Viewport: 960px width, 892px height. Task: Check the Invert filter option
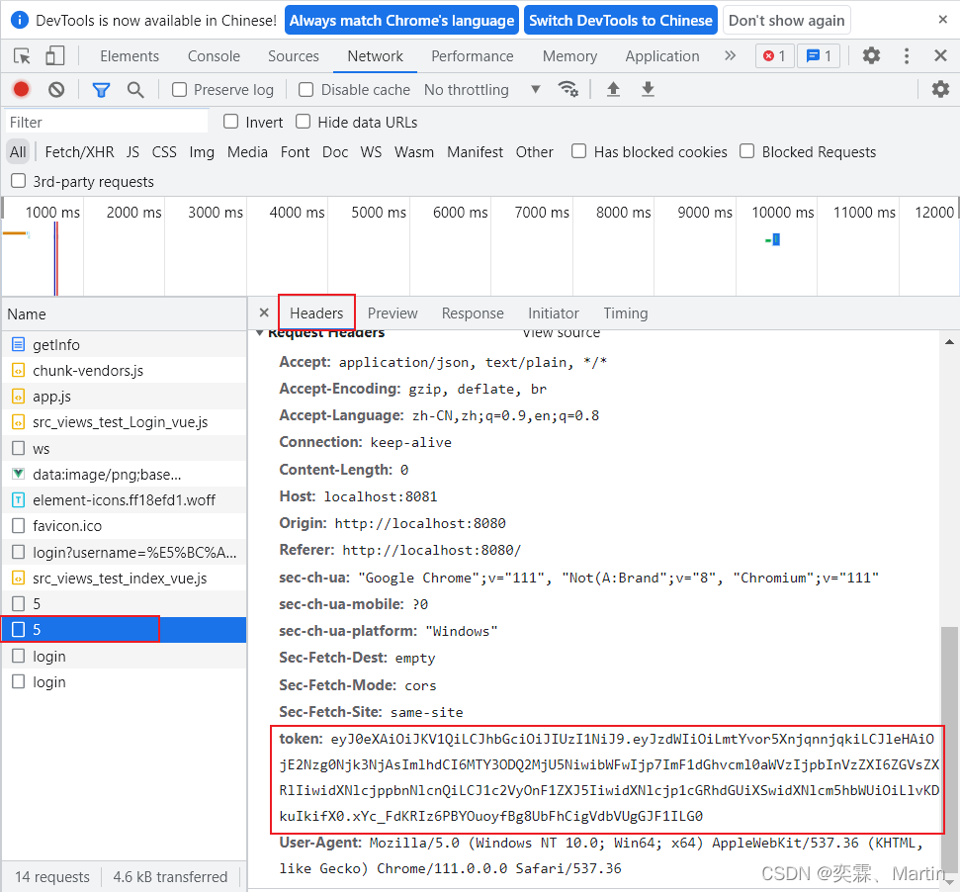[x=230, y=122]
